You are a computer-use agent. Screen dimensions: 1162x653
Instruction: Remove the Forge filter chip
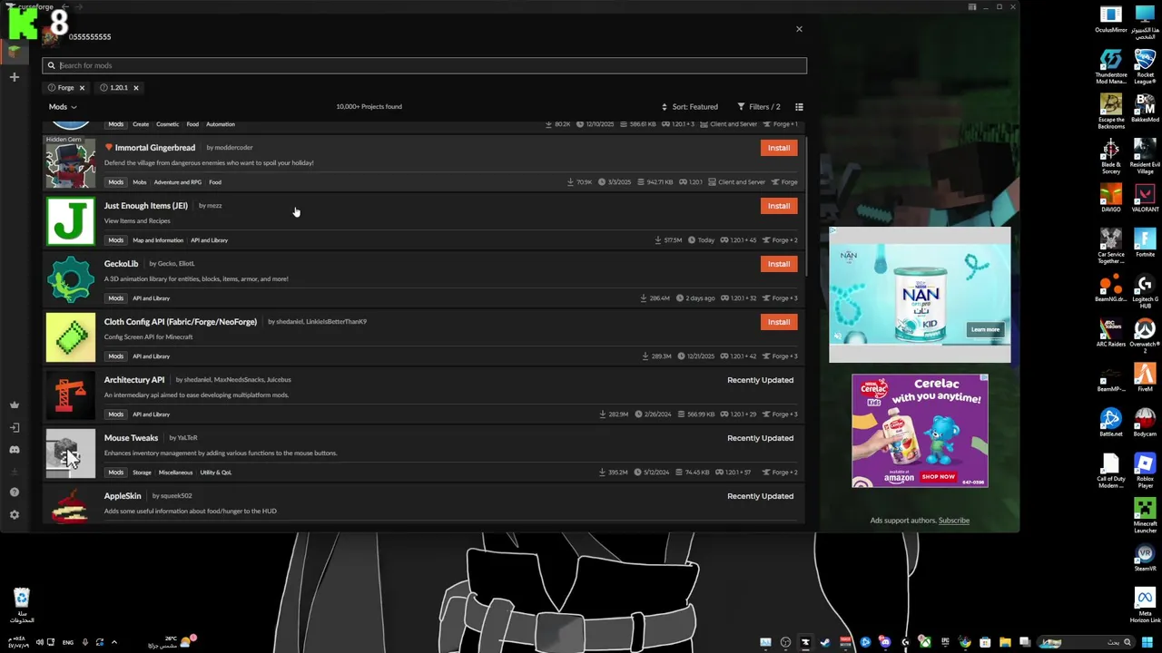pyautogui.click(x=82, y=88)
